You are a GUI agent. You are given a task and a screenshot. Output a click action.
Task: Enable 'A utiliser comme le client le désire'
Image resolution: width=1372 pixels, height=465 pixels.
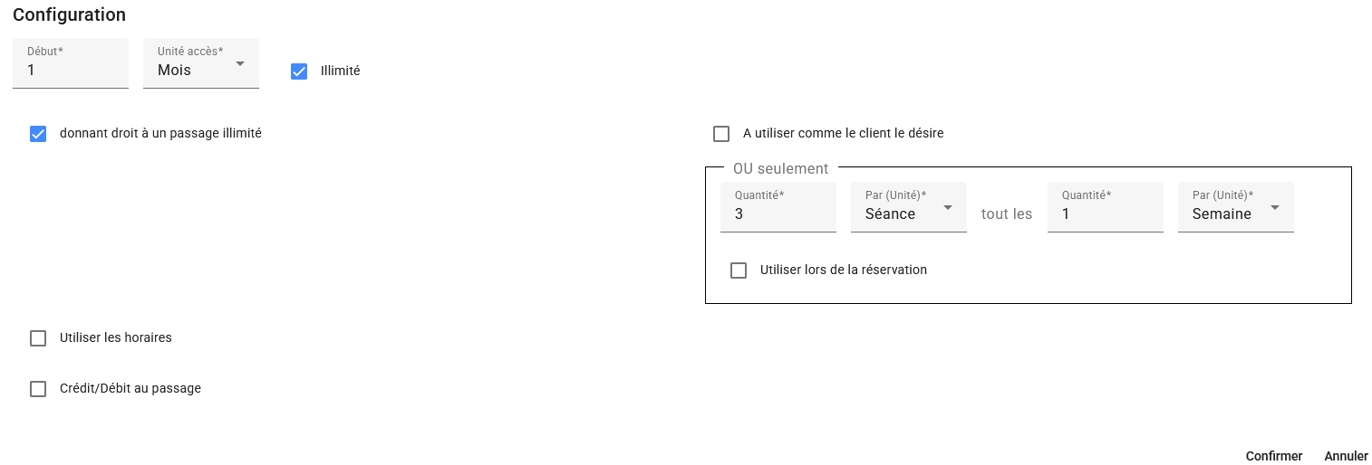(721, 134)
